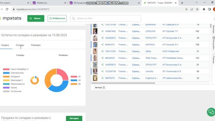Open product thumbnail for KOKTASH row
215x121 pixels.
pyautogui.click(x=95, y=45)
